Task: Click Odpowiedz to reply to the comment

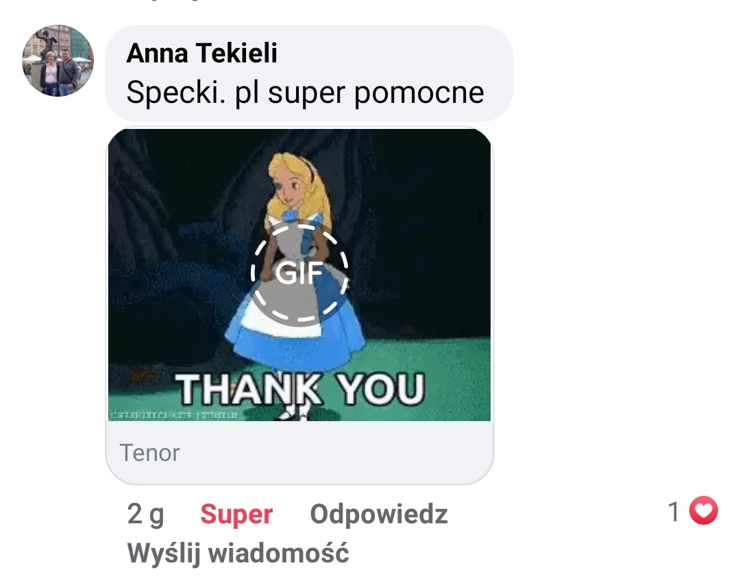Action: click(378, 514)
